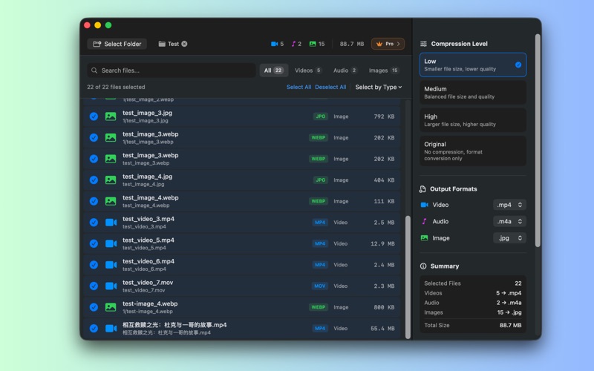Viewport: 594px width, 371px height.
Task: Click the Deselect All link
Action: click(x=330, y=87)
